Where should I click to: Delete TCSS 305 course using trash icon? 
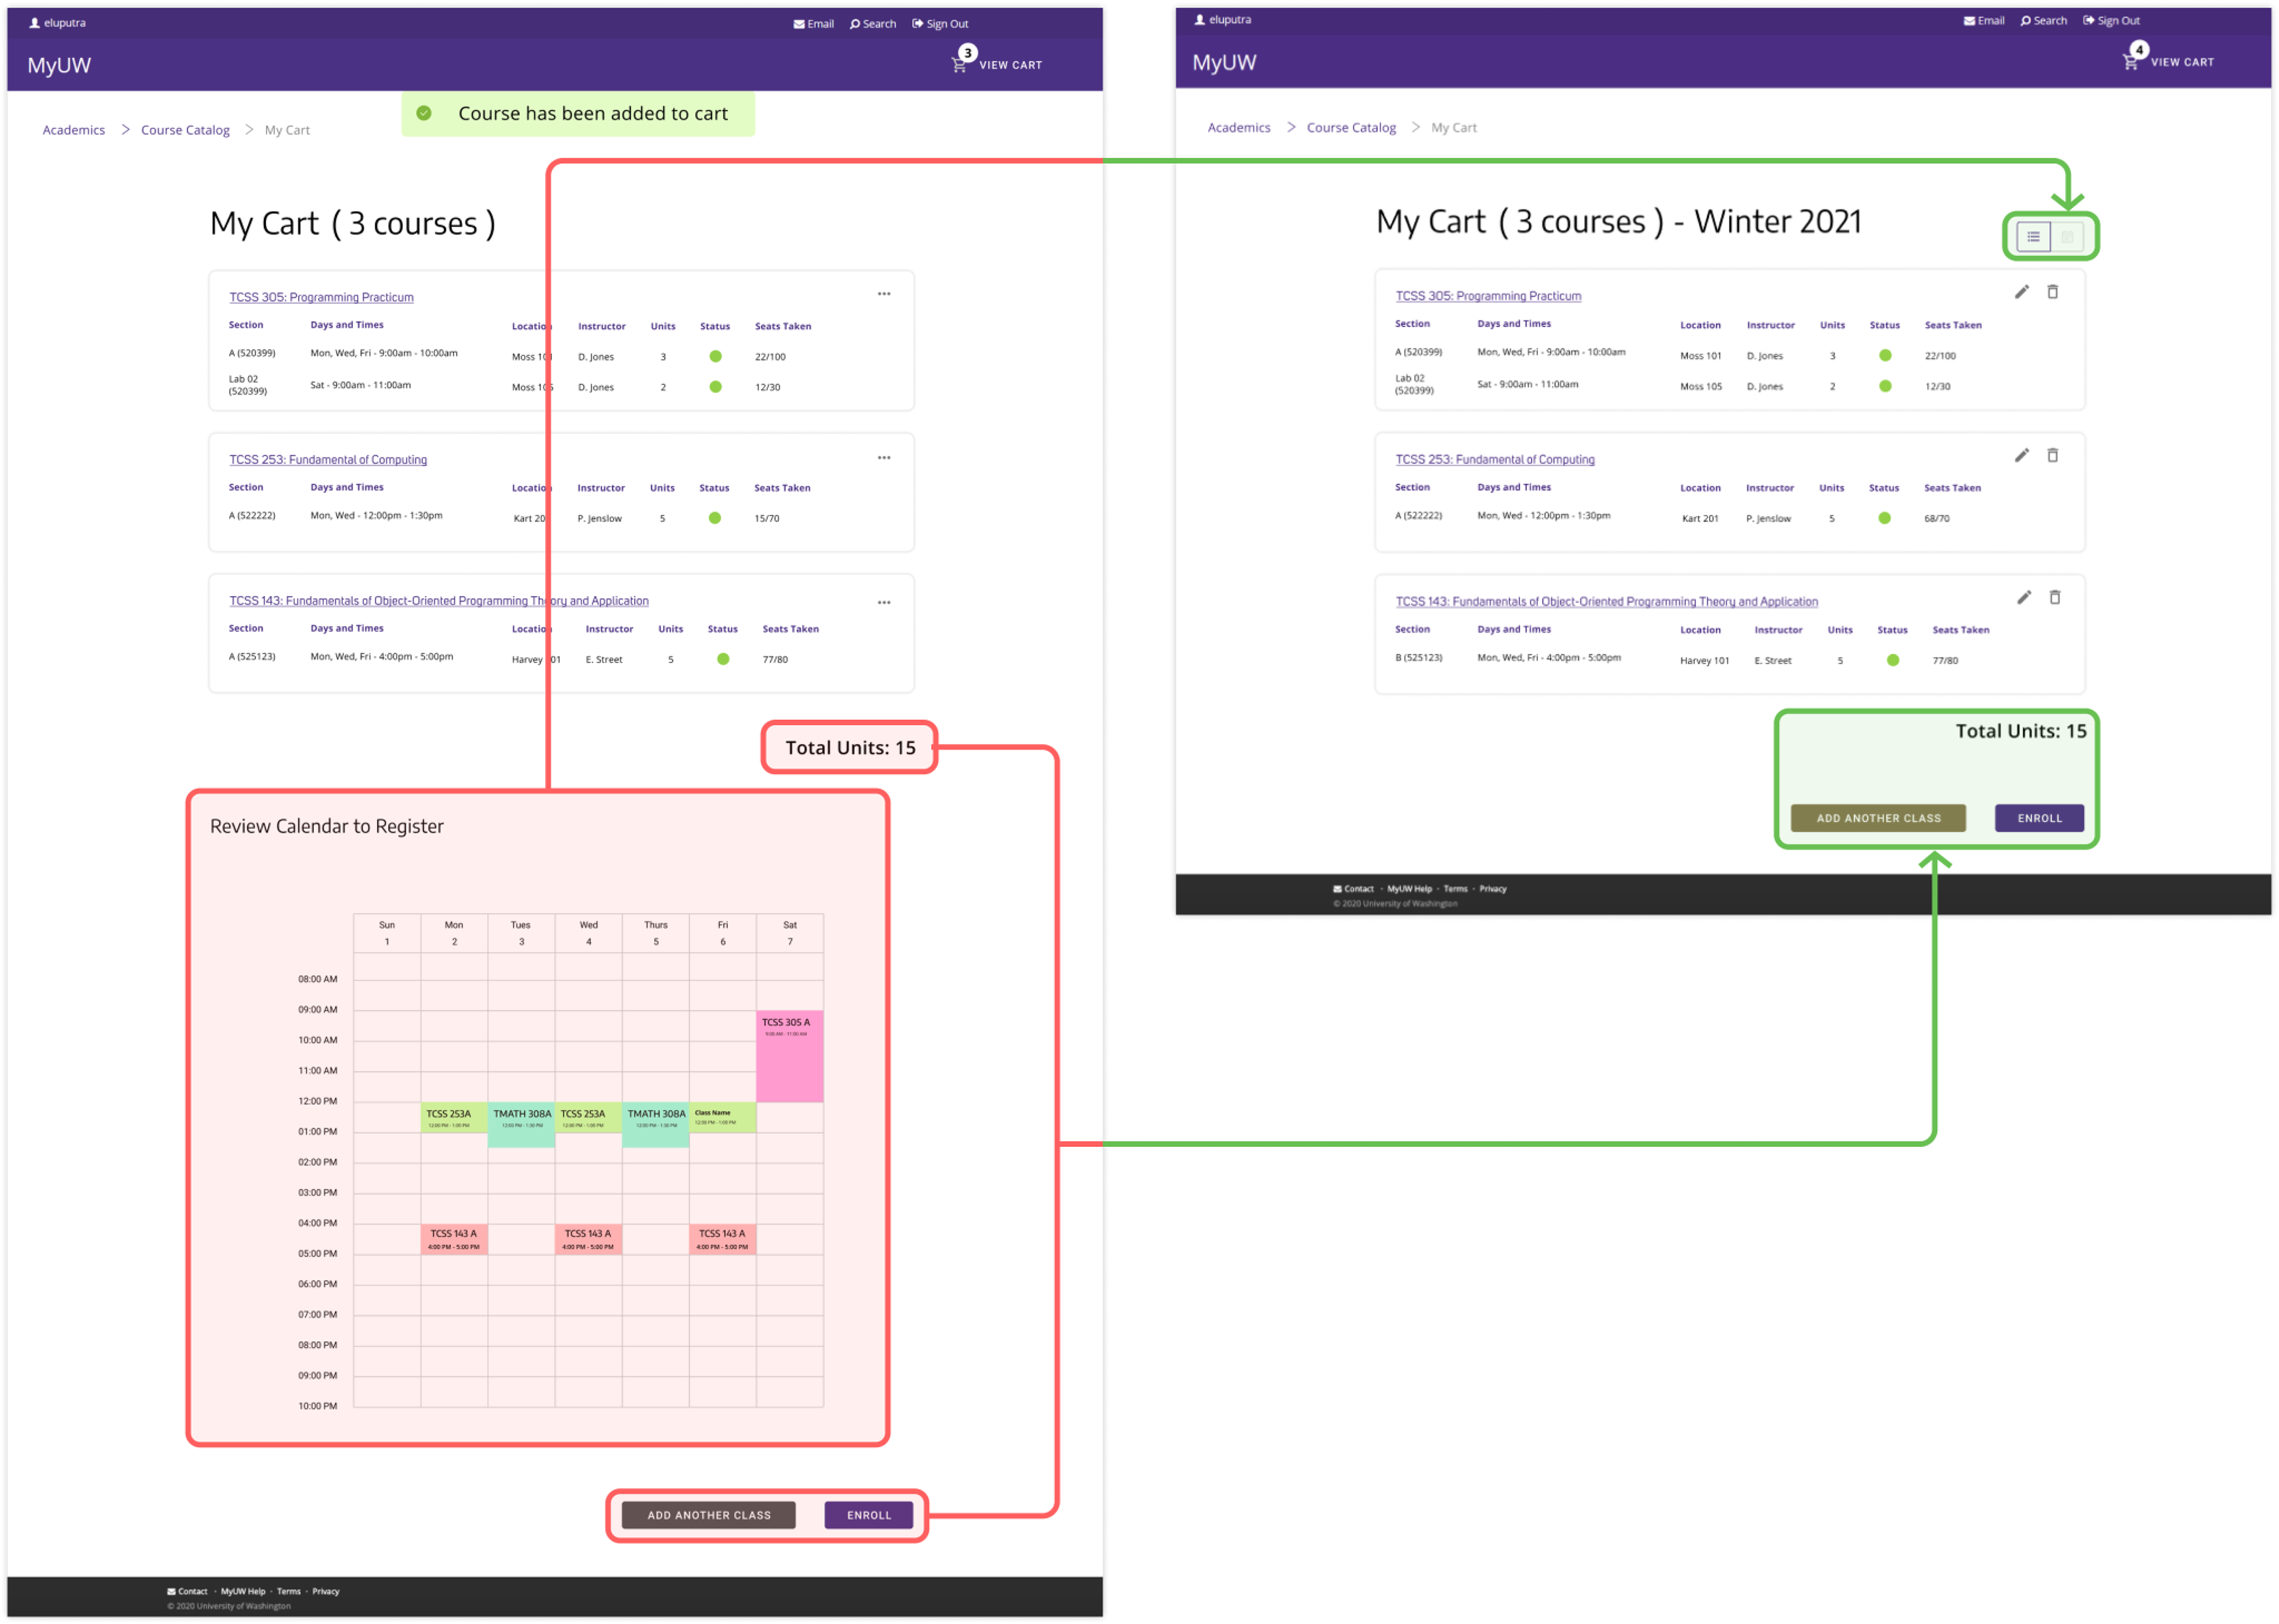[x=2052, y=292]
